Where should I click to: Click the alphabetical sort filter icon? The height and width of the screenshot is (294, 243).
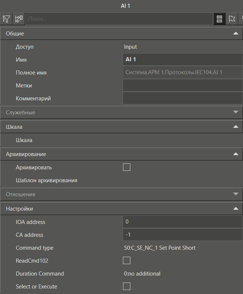(6, 19)
